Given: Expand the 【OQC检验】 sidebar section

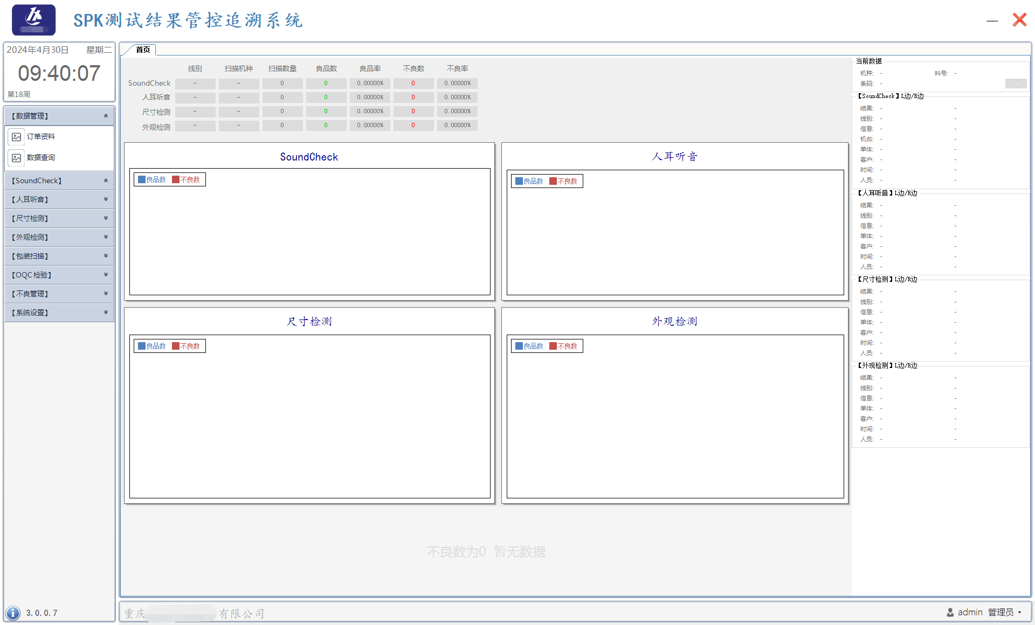Looking at the screenshot, I should (106, 275).
